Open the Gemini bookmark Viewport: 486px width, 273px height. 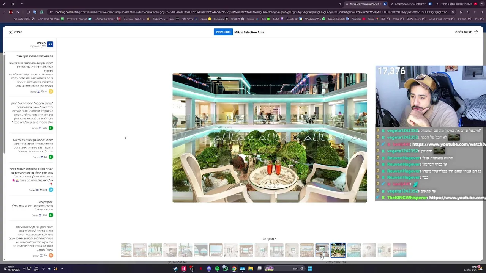coord(252,19)
